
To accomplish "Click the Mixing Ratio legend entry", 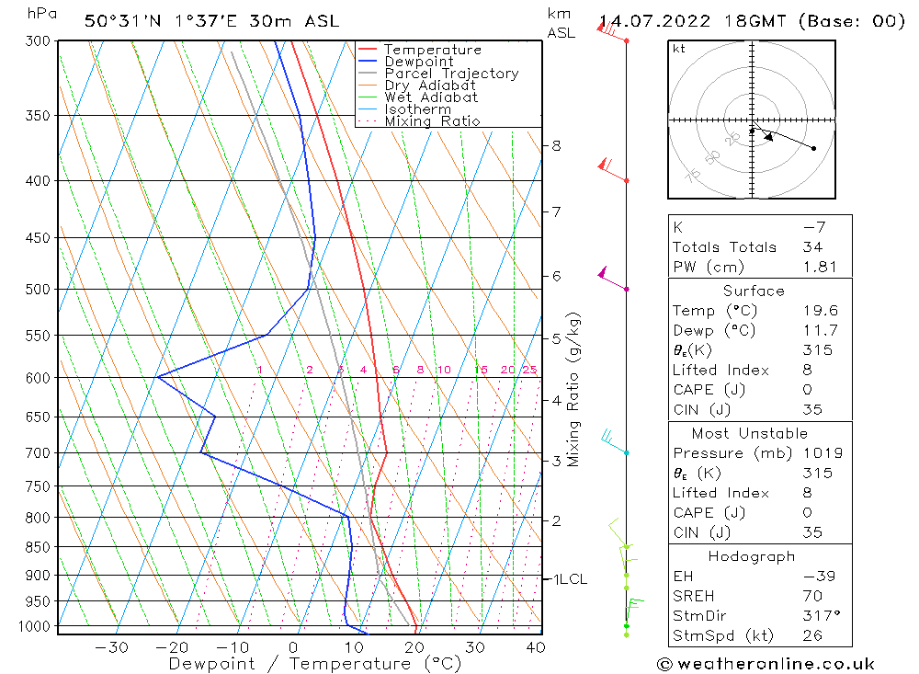I will pos(418,120).
